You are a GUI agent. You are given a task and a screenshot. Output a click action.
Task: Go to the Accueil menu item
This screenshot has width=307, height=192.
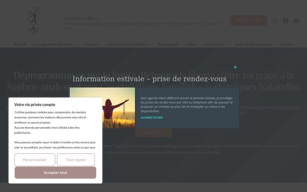click(20, 44)
